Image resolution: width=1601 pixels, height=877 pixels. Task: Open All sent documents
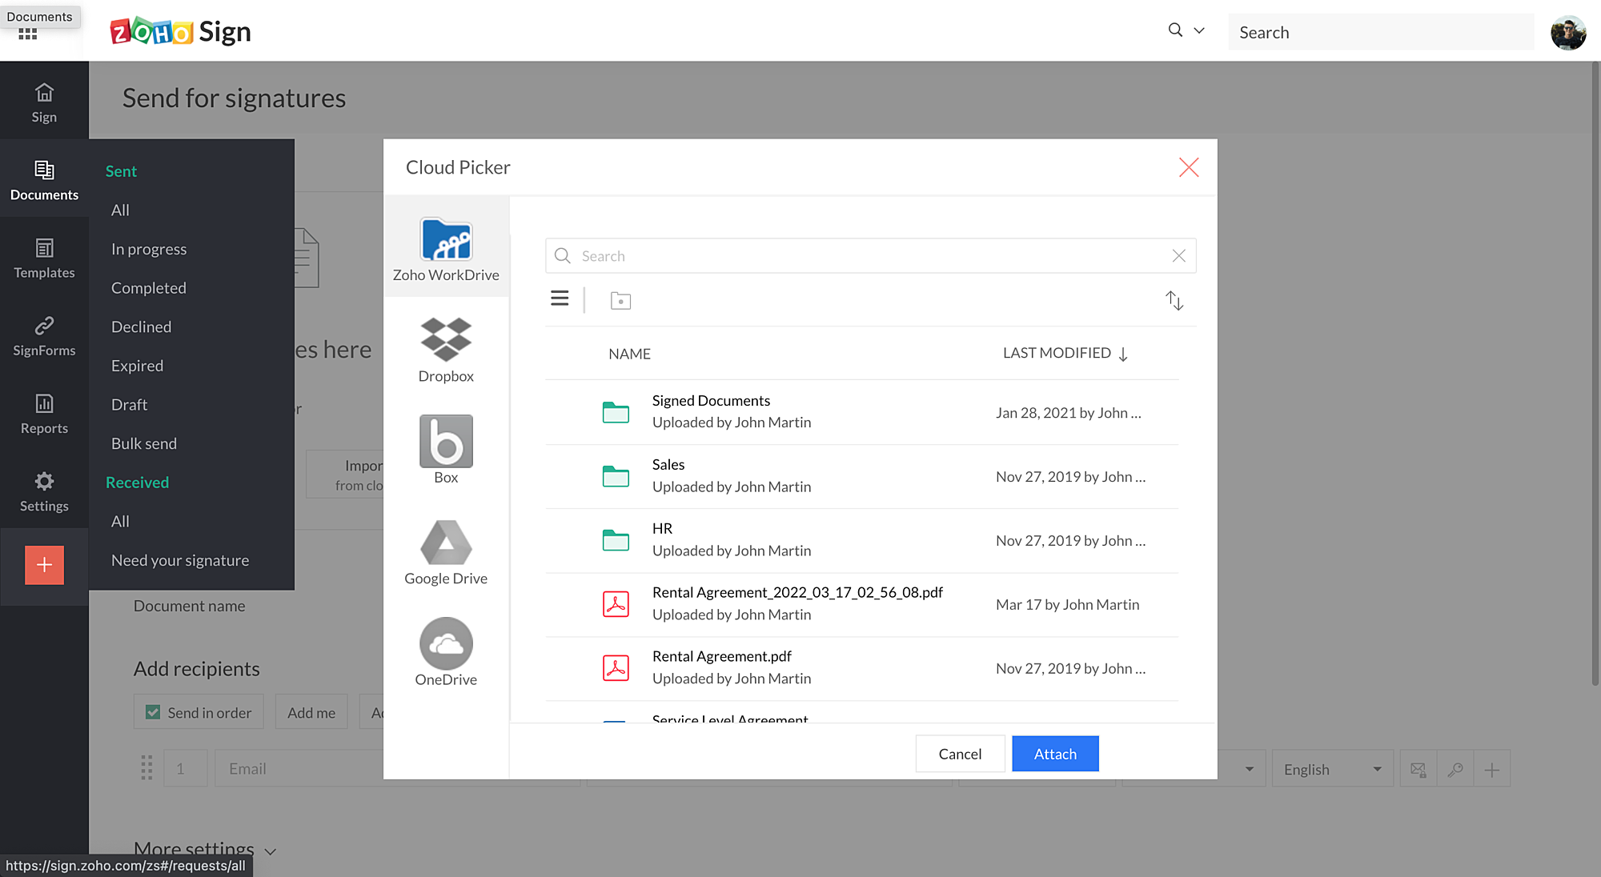[120, 210]
